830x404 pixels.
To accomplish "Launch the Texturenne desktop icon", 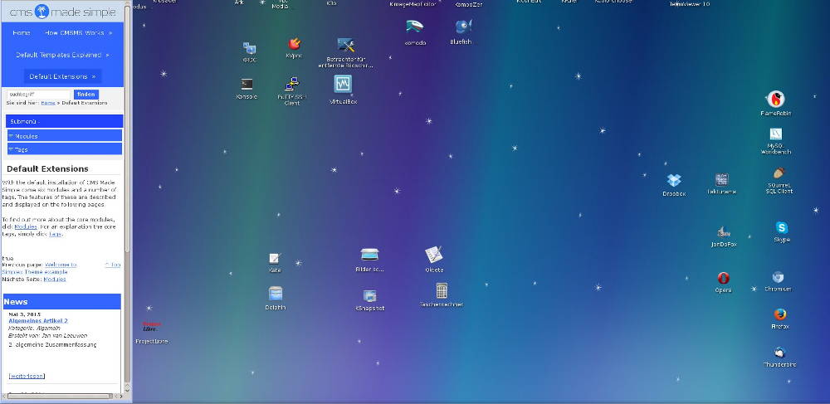I will 721,179.
